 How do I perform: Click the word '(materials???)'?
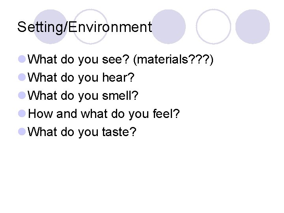[173, 60]
